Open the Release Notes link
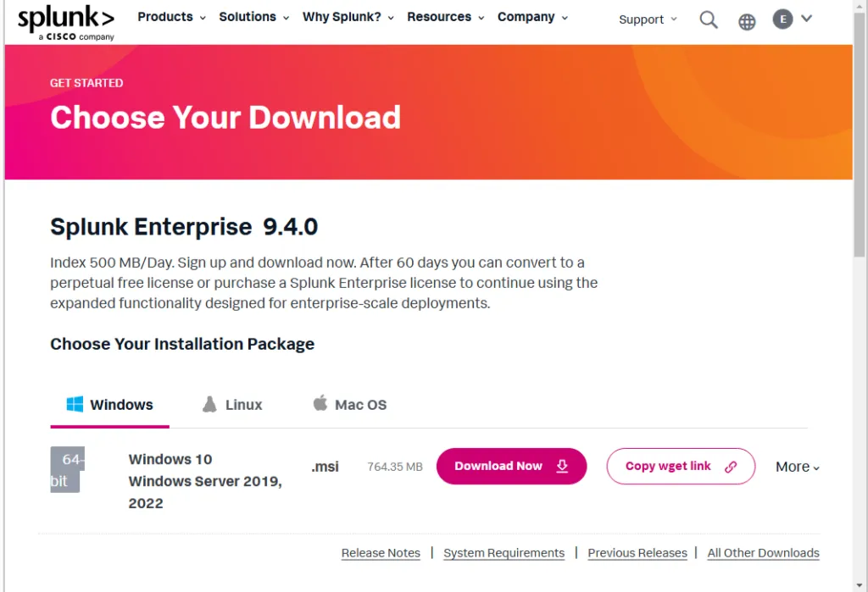Viewport: 868px width, 592px height. point(381,553)
